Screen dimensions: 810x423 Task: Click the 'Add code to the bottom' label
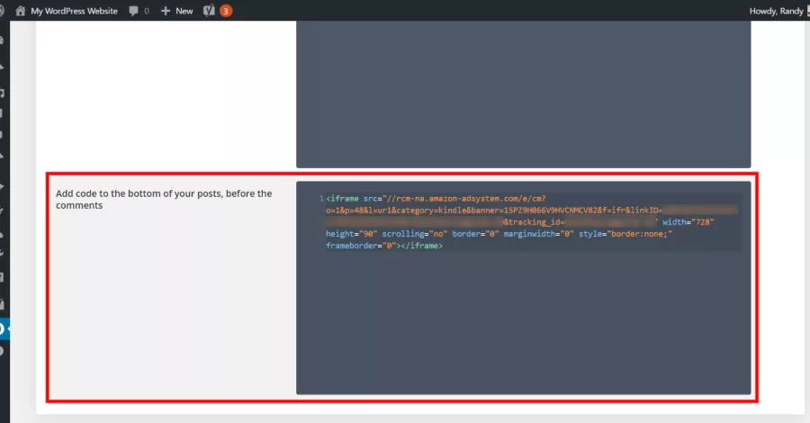[164, 200]
